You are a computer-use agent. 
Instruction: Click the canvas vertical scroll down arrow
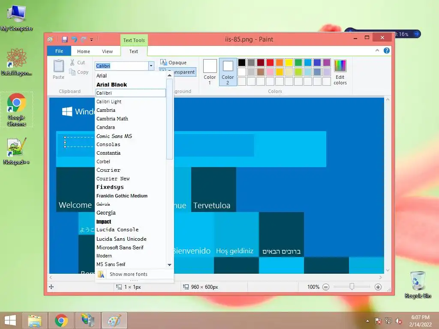[x=388, y=270]
